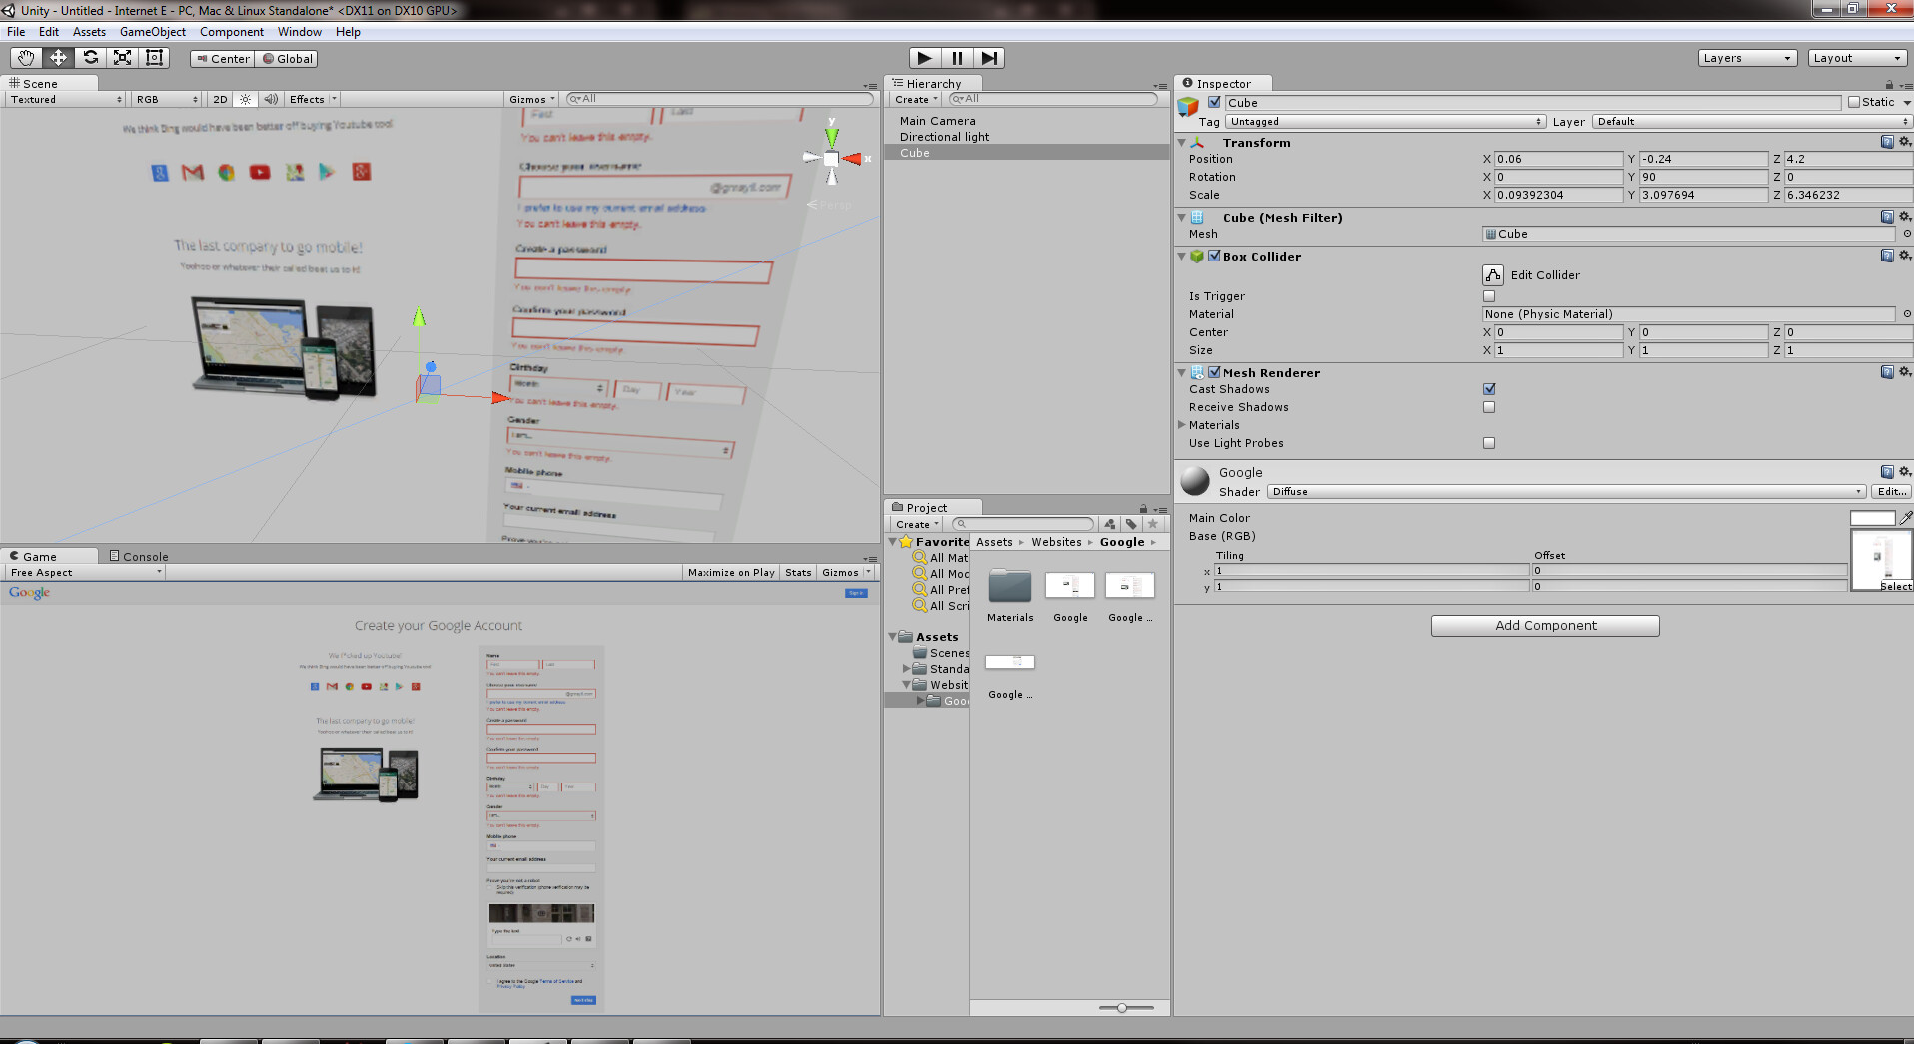Enter Play mode
The width and height of the screenshot is (1914, 1044).
[924, 57]
